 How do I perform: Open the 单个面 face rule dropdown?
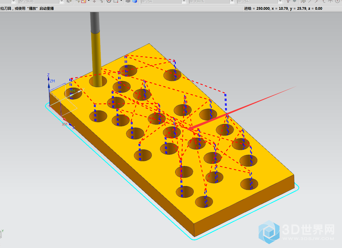pos(164,1)
